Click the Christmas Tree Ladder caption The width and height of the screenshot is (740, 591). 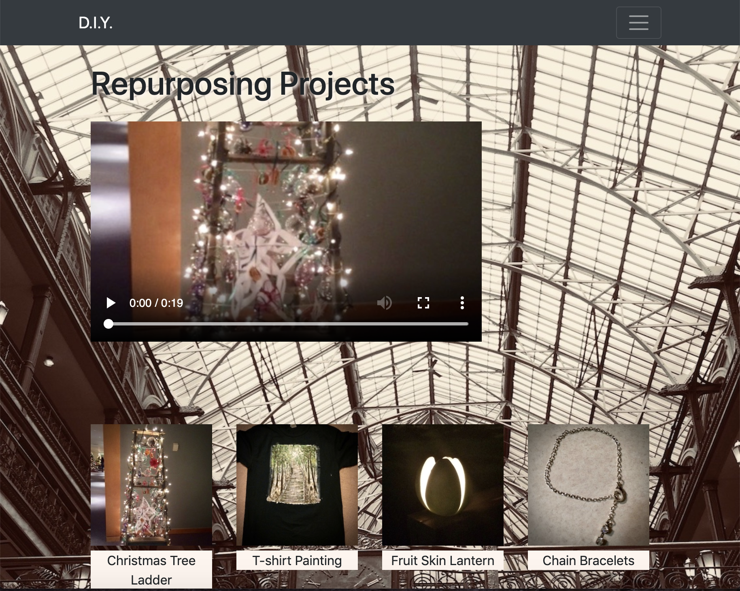151,570
